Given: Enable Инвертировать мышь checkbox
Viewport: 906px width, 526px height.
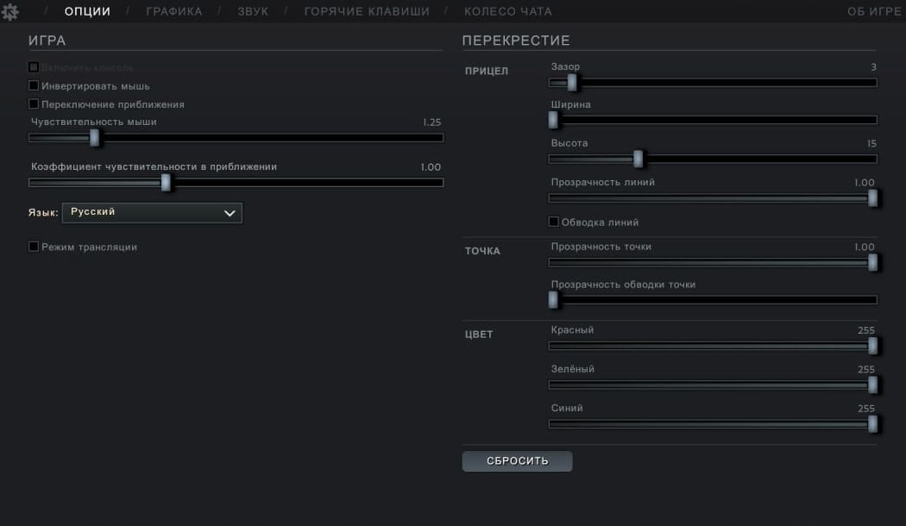Looking at the screenshot, I should click(x=34, y=86).
